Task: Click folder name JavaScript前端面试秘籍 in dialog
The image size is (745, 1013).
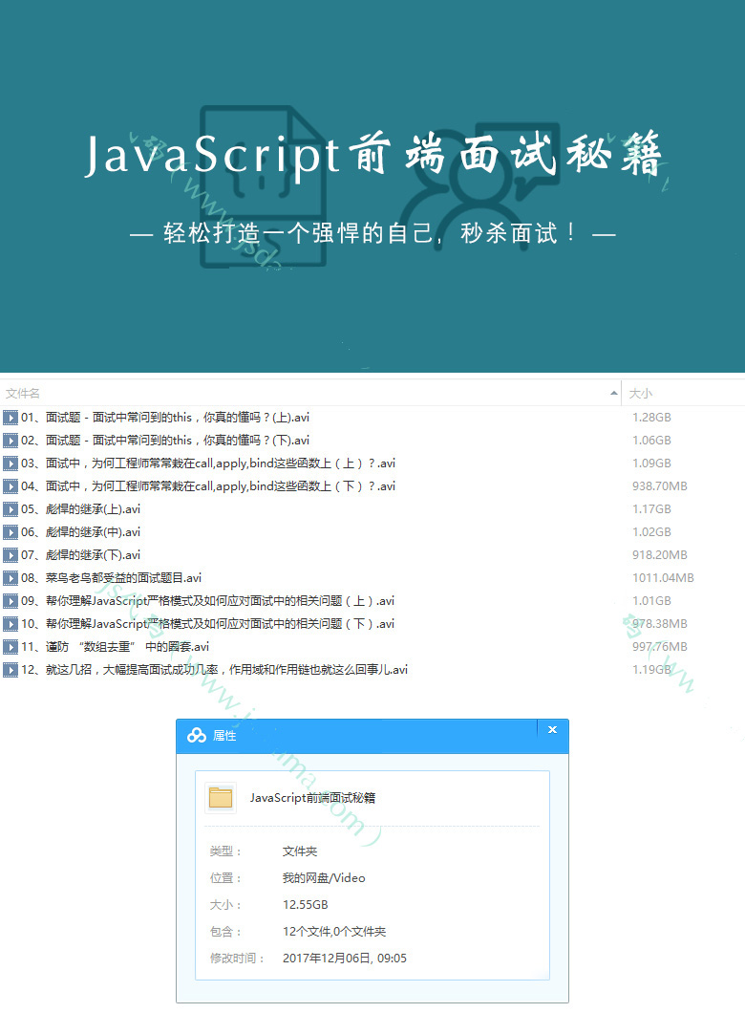Action: coord(312,798)
